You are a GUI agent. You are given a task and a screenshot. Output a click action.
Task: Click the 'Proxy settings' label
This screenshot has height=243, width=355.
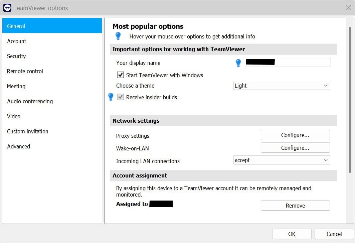[x=133, y=136]
